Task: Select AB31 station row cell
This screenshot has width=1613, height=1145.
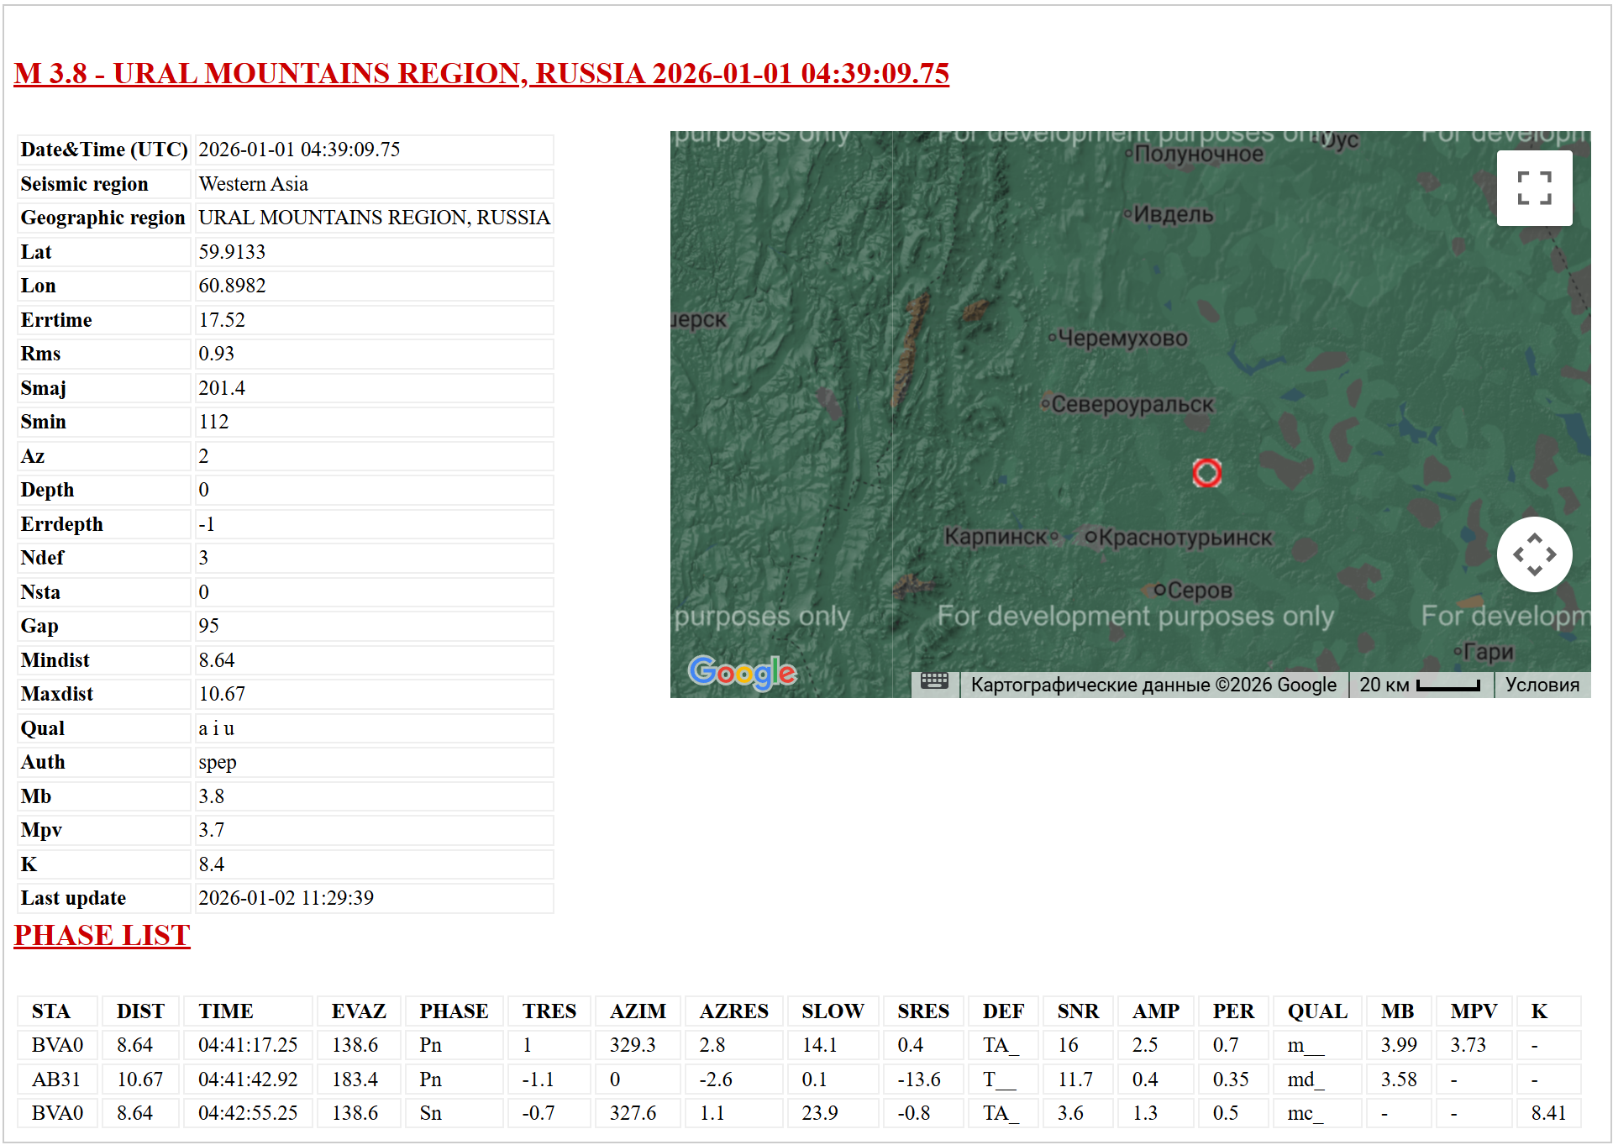Action: pos(56,1079)
